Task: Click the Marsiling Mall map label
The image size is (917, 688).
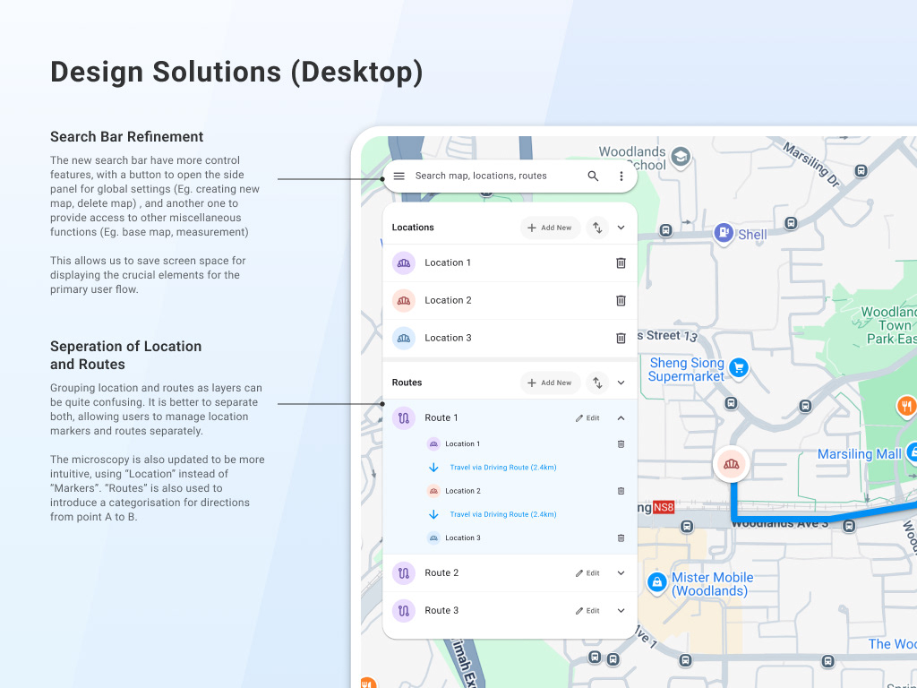Action: (x=859, y=454)
